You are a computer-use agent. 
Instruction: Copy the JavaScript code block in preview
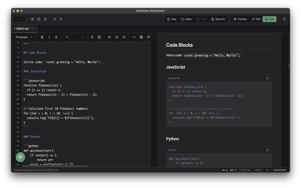(267, 78)
